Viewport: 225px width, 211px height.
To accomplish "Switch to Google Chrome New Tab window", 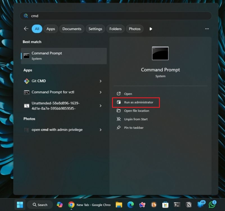I will [90, 205].
